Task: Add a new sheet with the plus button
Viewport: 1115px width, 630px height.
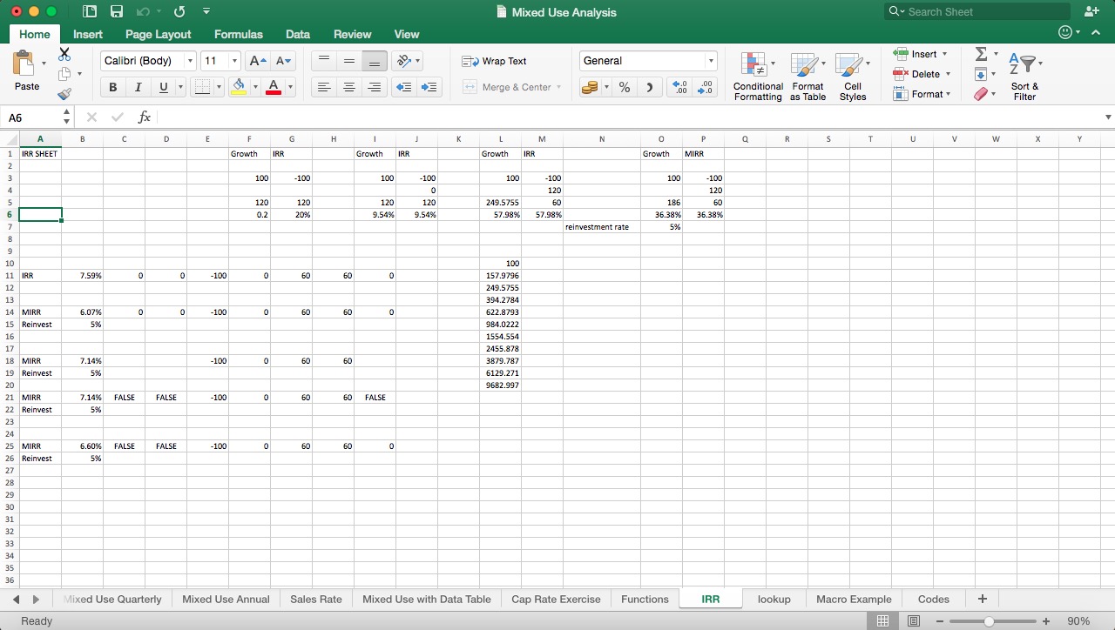Action: pos(982,599)
